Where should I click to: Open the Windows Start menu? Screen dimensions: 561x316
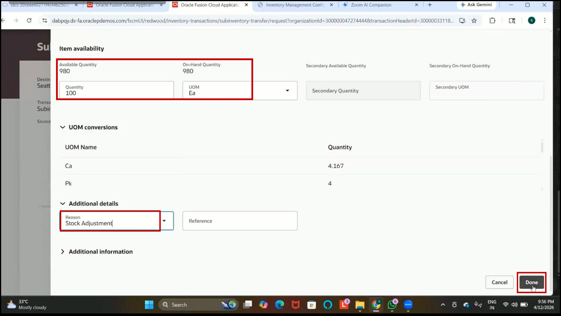(x=149, y=305)
